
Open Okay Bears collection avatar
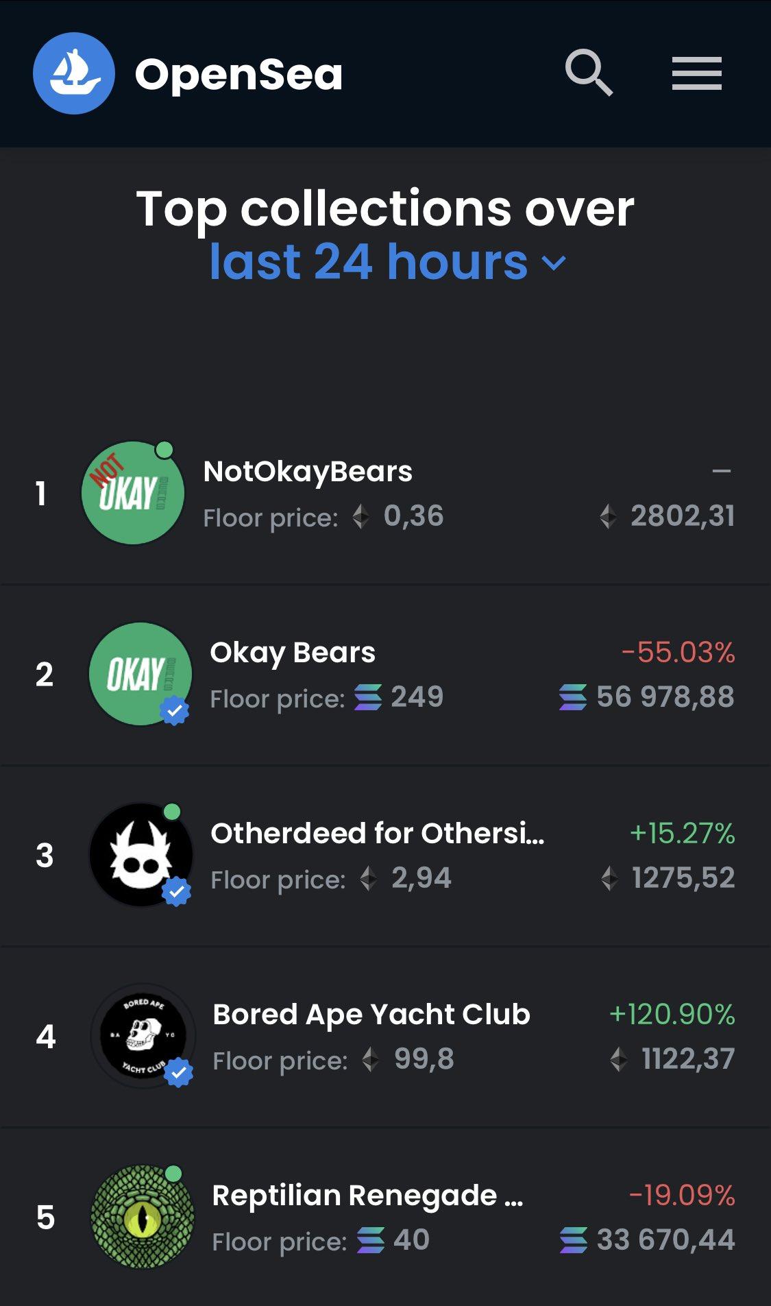pos(140,673)
